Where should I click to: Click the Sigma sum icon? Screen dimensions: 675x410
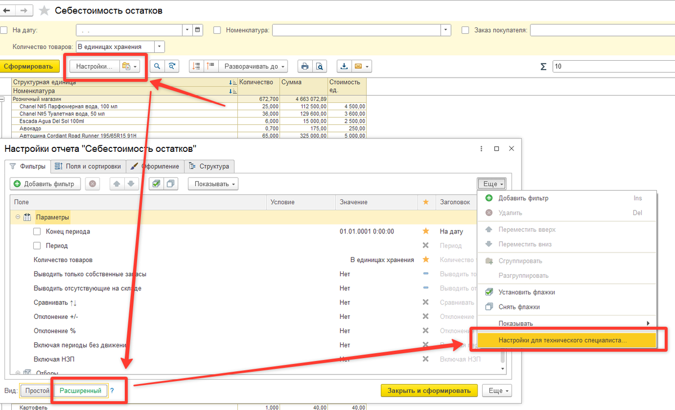tap(543, 66)
